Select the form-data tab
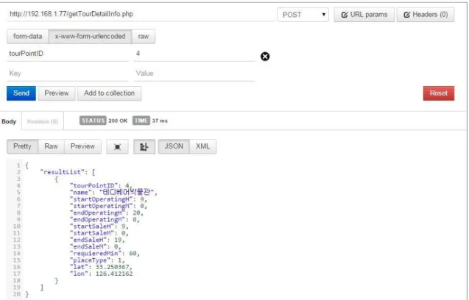Viewport: 469px width, 300px height. 27,37
